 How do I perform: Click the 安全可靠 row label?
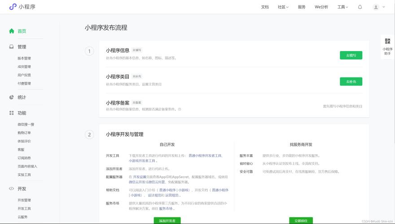(246, 172)
